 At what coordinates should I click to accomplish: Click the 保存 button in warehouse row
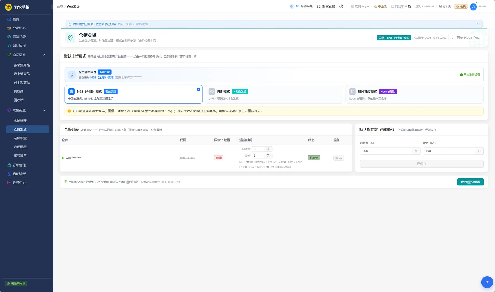point(339,158)
